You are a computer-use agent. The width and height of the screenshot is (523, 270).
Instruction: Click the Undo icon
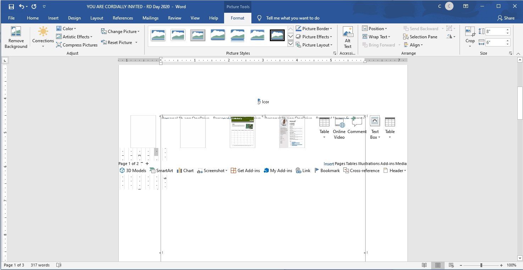point(22,7)
